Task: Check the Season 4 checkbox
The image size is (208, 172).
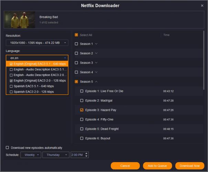Action: click(x=76, y=72)
